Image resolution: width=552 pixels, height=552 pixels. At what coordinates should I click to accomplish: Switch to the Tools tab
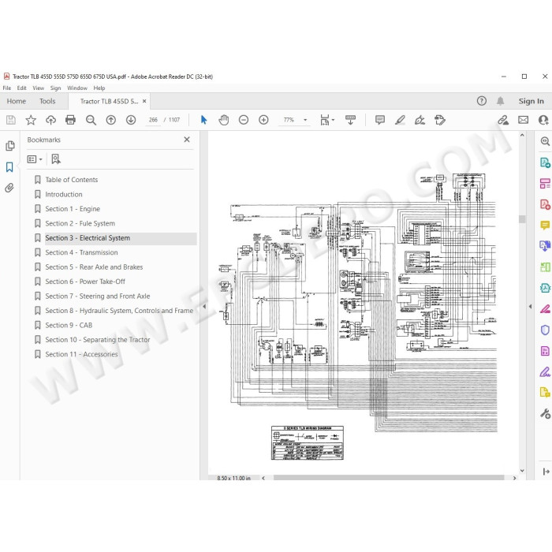click(47, 102)
